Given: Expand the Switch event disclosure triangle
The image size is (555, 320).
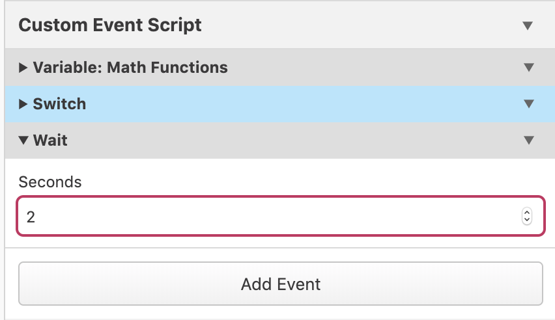Looking at the screenshot, I should pyautogui.click(x=23, y=104).
